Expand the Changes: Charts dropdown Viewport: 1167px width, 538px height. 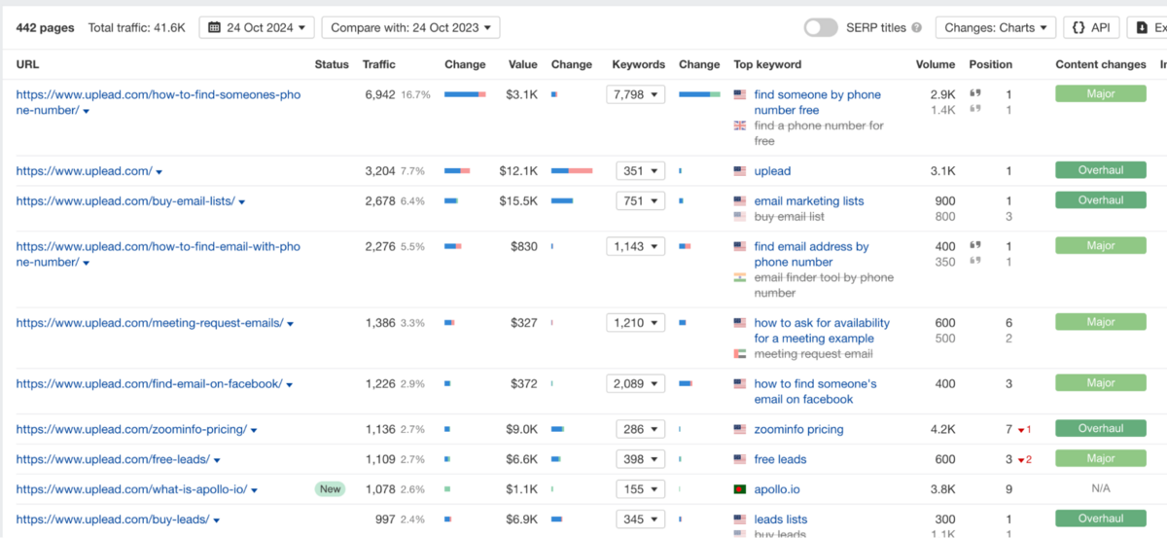pyautogui.click(x=996, y=28)
